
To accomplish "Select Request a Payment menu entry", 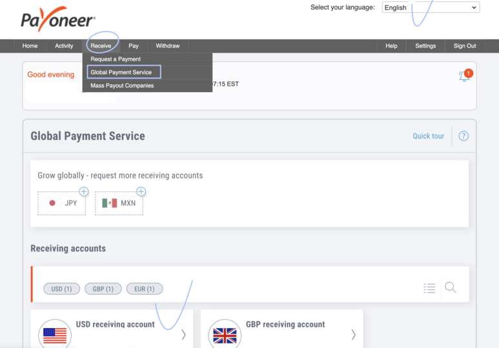I will [x=147, y=59].
